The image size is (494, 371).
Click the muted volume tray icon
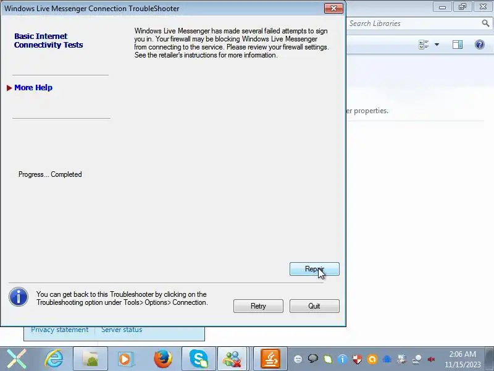point(431,359)
